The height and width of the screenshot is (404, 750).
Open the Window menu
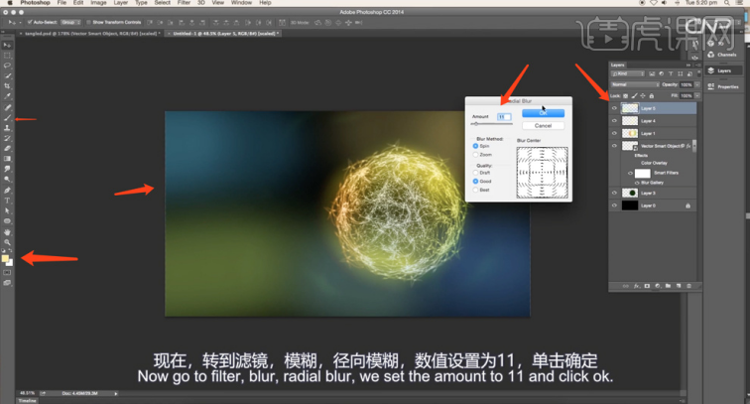pyautogui.click(x=241, y=3)
